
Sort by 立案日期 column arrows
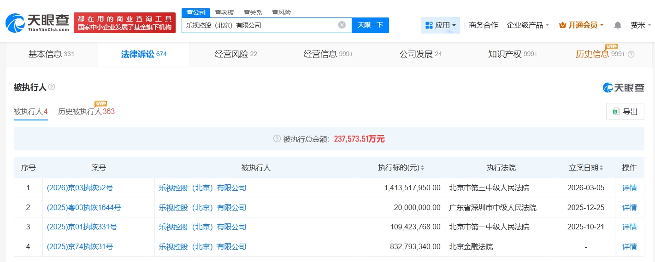(x=601, y=168)
